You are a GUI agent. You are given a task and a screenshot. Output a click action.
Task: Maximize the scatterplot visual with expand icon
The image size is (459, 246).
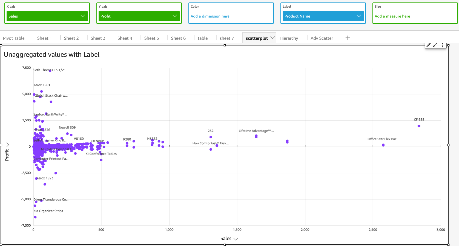(x=435, y=45)
